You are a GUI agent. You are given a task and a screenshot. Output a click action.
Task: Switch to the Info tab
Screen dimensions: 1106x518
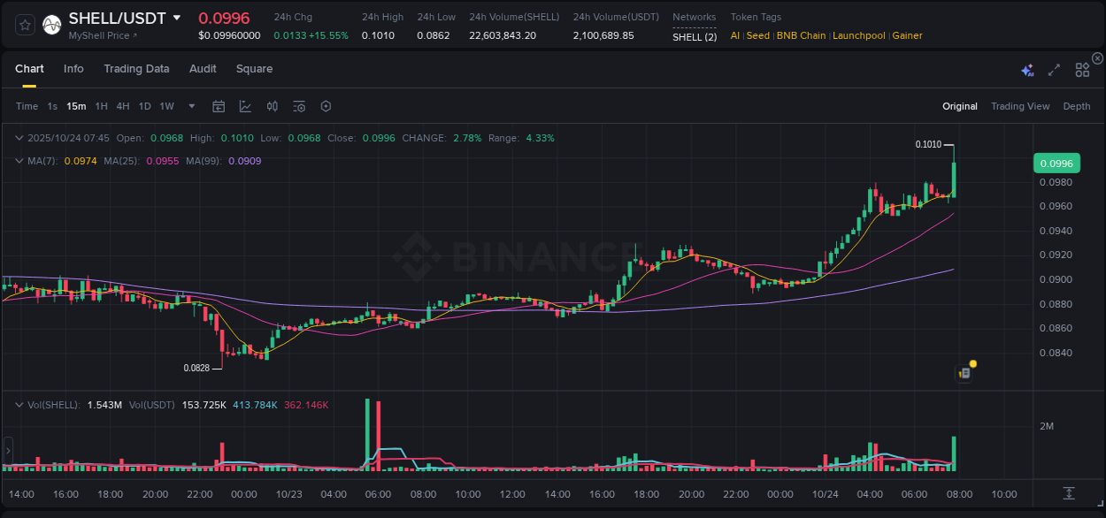(x=73, y=68)
